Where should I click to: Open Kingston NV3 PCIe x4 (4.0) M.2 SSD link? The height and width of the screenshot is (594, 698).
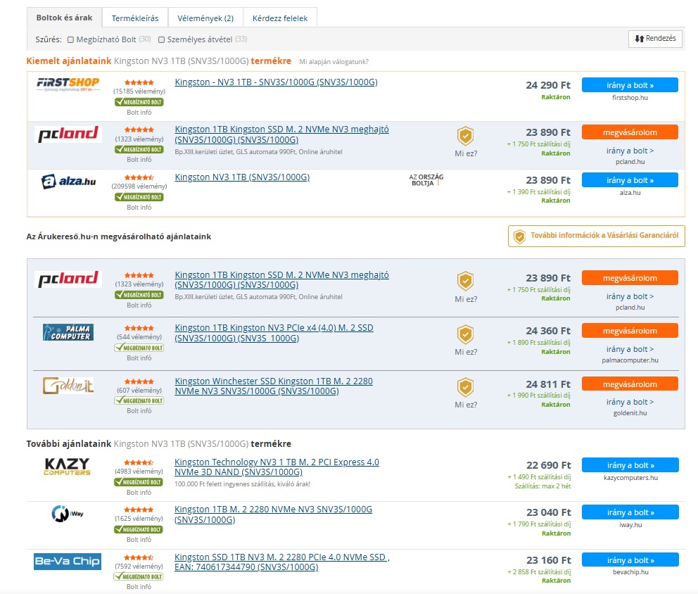coord(274,333)
